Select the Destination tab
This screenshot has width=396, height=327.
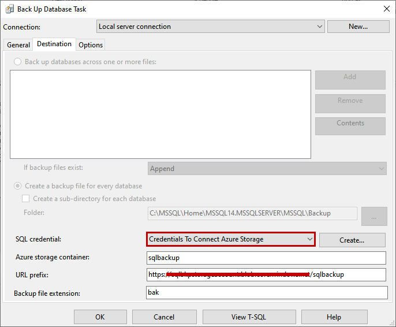click(54, 44)
